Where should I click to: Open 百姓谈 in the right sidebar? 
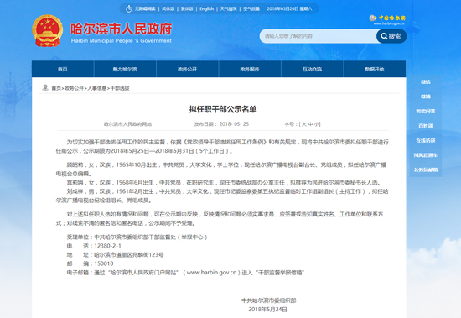[426, 126]
